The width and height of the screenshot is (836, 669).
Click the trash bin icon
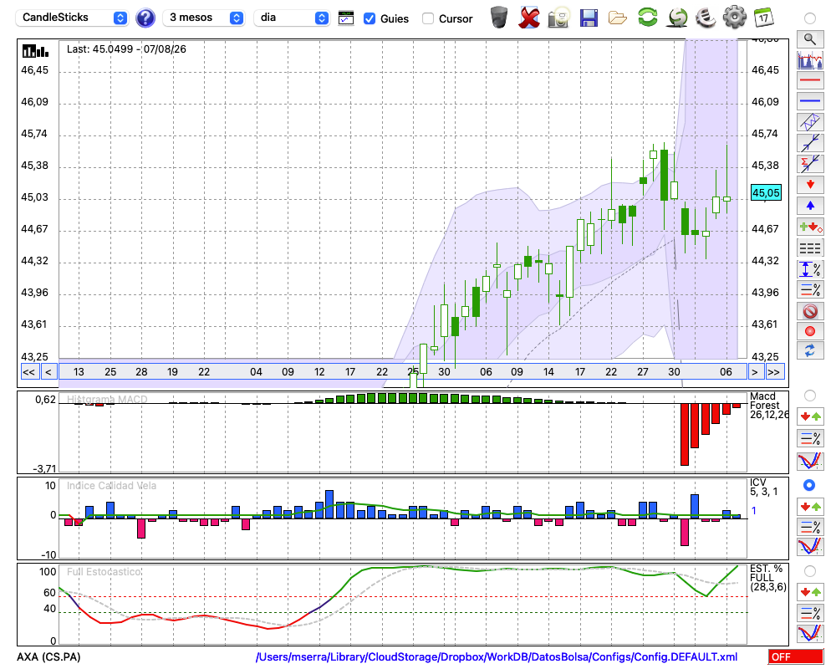(499, 18)
